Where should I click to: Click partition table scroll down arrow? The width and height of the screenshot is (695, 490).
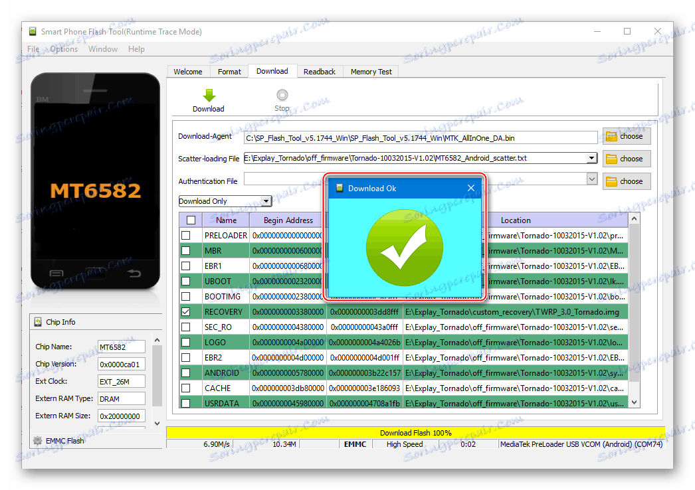pos(634,402)
